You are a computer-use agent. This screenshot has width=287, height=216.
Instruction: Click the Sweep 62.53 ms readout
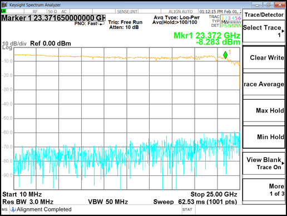click(195, 202)
